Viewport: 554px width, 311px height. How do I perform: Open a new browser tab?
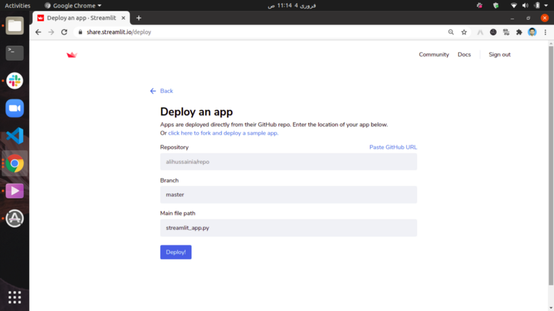[139, 18]
